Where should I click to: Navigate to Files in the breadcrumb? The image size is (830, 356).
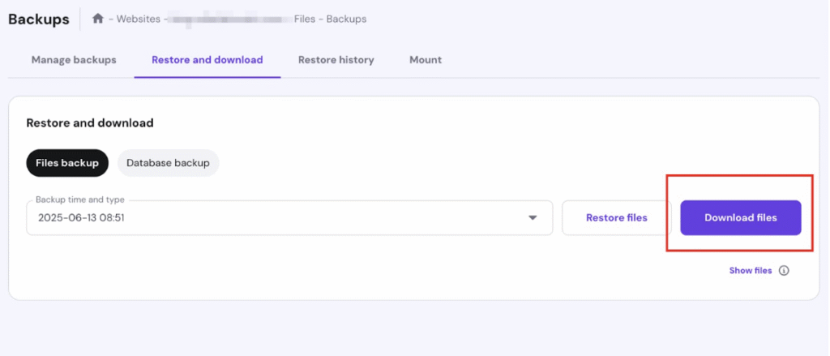[305, 19]
